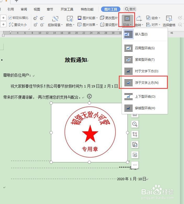
Task: Choose 穿越型环绕(H) through wrap option
Action: [144, 108]
